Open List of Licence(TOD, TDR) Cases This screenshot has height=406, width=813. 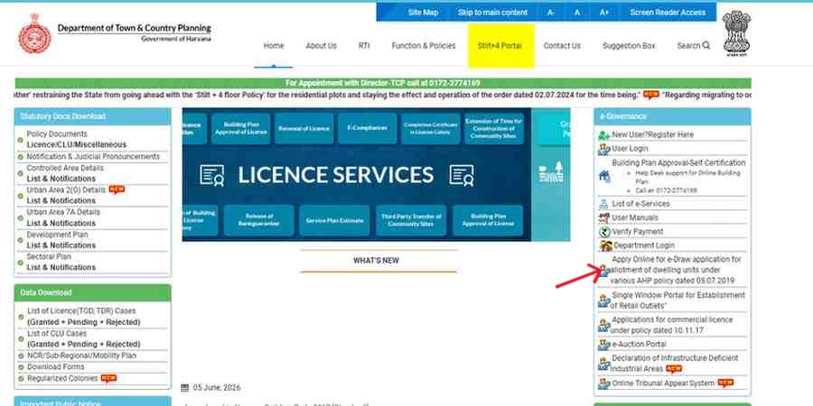point(83,317)
